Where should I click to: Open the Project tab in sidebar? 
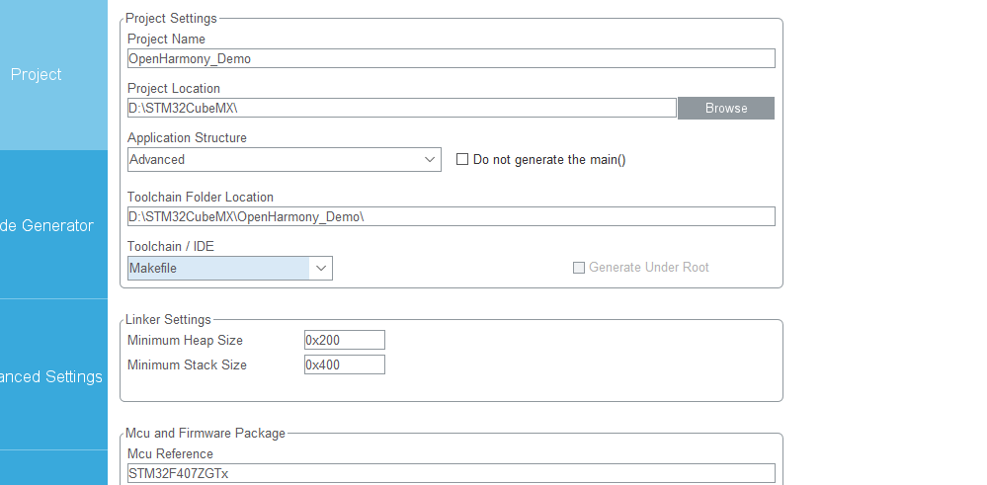coord(53,75)
